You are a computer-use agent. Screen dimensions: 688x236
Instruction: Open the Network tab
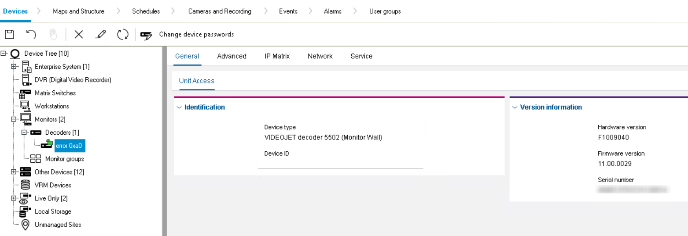320,56
